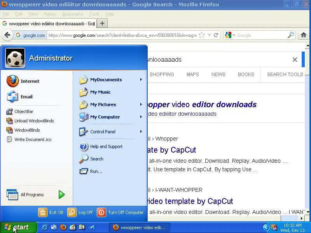
Task: Click the URL address bar field
Action: [x=122, y=35]
